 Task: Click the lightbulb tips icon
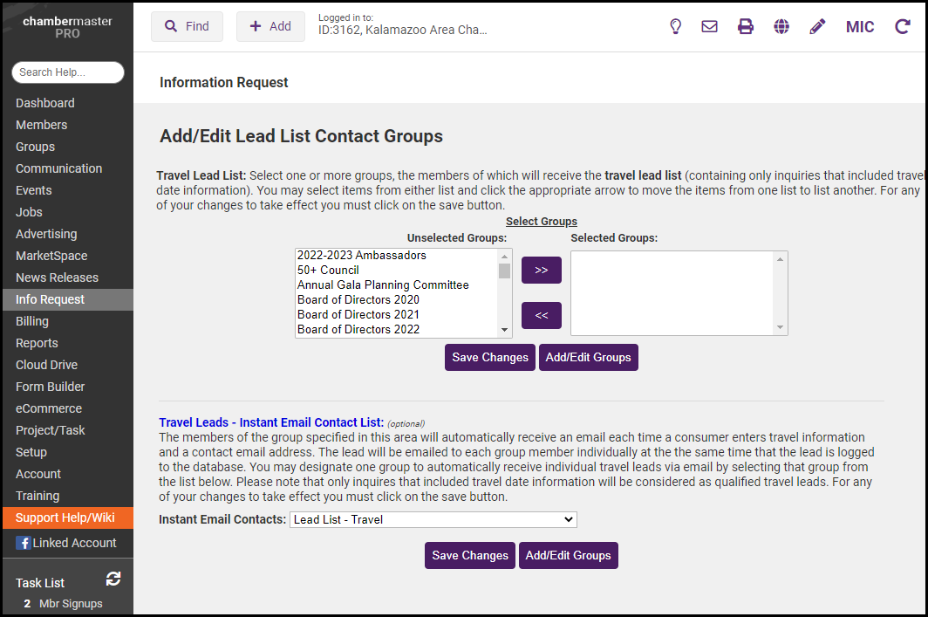675,26
